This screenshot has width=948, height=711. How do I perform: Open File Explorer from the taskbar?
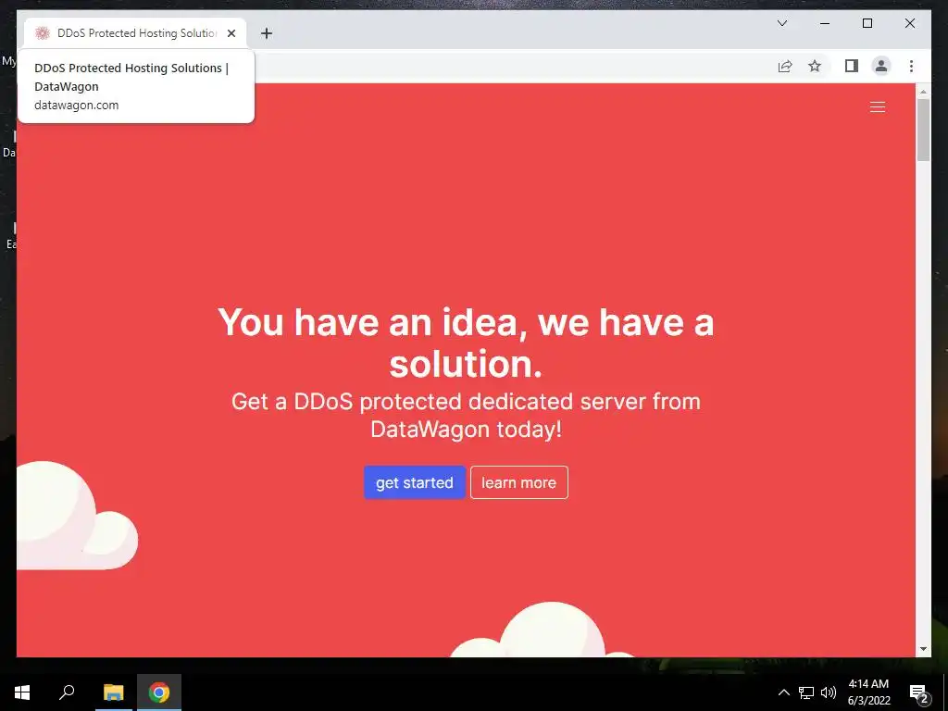coord(113,692)
